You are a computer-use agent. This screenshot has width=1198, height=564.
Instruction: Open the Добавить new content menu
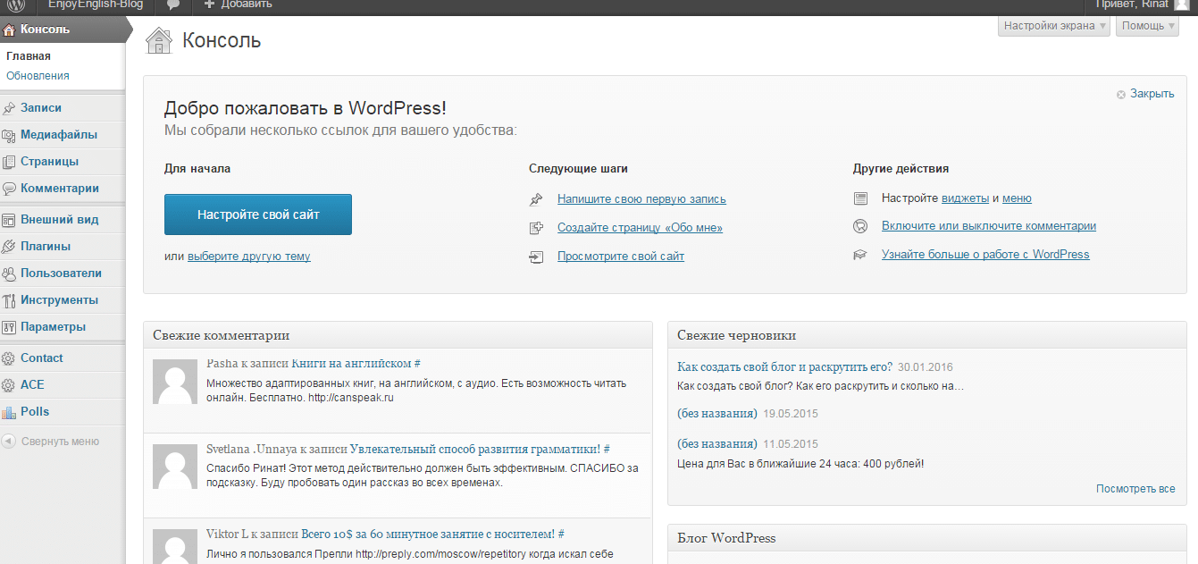click(x=238, y=4)
